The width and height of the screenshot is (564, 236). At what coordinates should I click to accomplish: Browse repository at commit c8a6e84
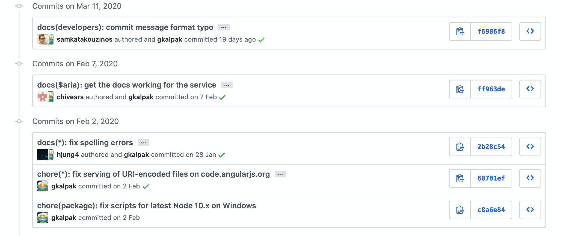coord(530,210)
